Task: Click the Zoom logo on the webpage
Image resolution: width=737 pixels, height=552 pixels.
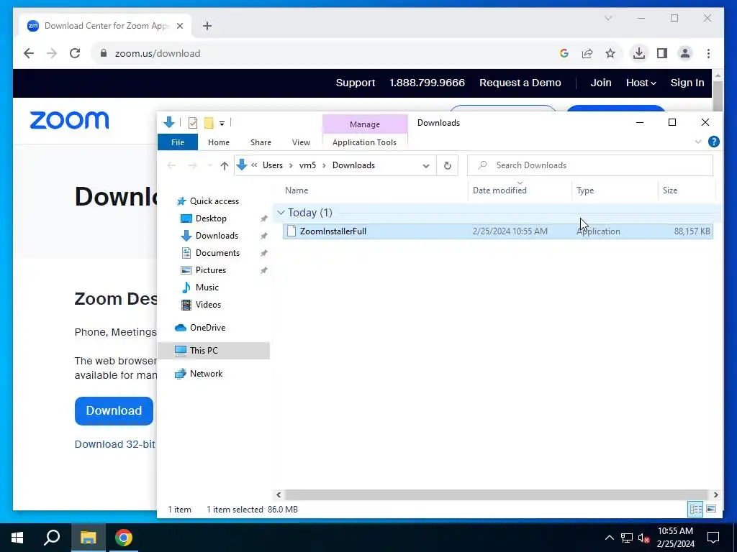Action: [x=70, y=120]
